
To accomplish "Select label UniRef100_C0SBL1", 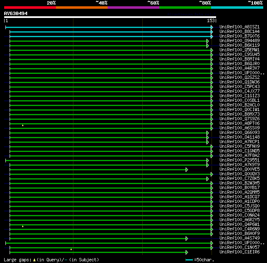I will (239, 101).
